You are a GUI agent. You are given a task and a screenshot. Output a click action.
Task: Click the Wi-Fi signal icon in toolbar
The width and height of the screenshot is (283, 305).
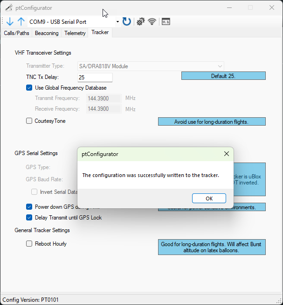click(152, 21)
